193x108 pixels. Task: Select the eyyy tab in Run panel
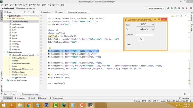pos(14,94)
